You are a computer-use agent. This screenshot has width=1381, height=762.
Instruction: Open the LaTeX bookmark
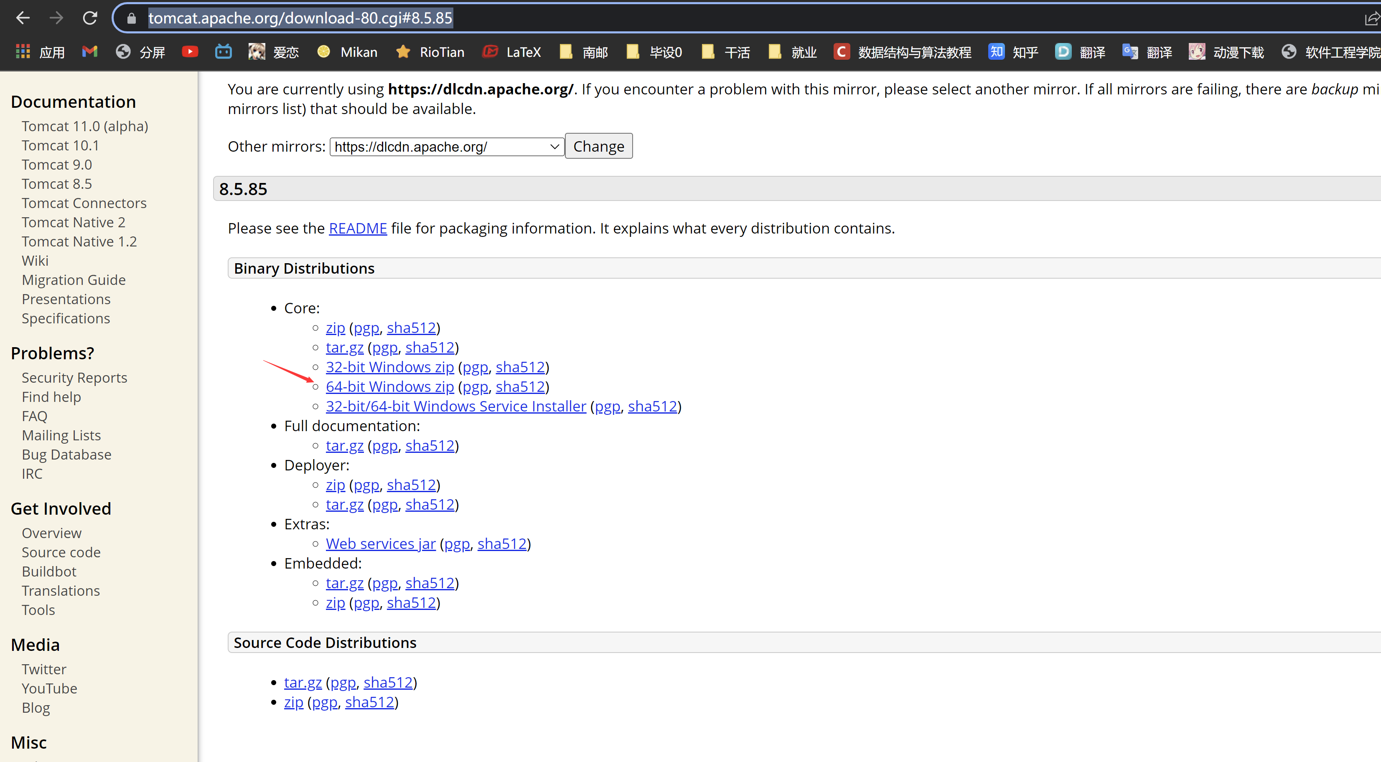511,52
